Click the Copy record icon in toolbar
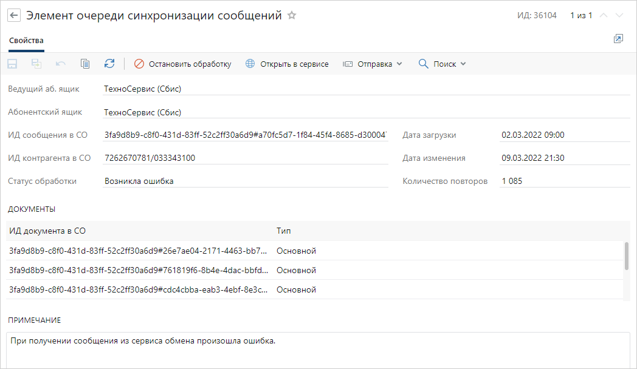 click(85, 64)
